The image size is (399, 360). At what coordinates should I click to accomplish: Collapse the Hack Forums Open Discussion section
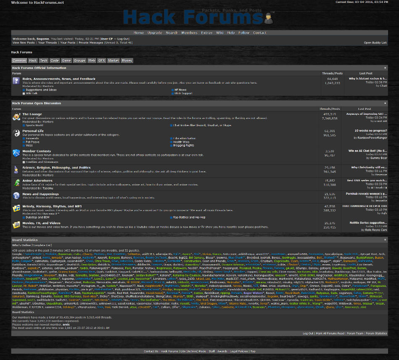(385, 103)
